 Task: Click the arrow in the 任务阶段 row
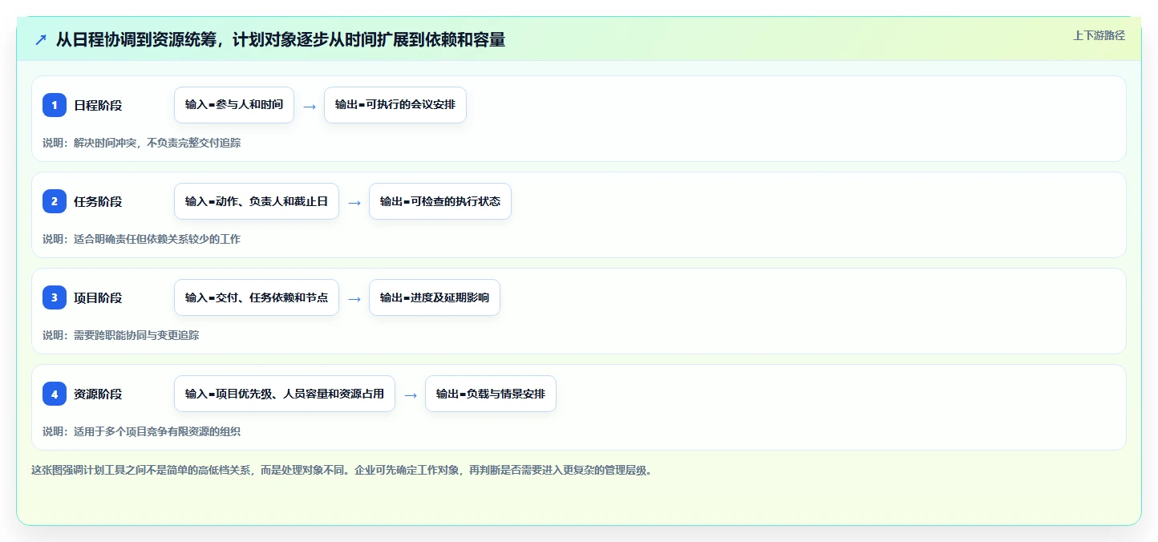click(x=354, y=203)
